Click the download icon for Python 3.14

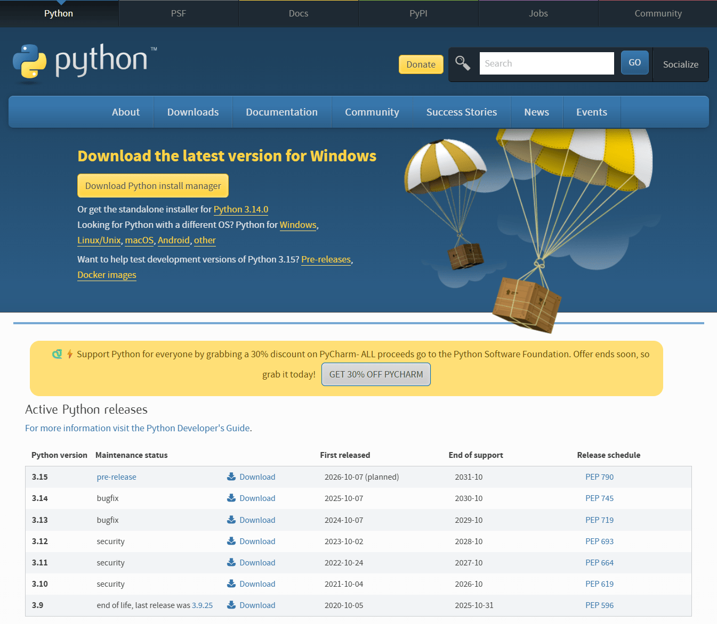pyautogui.click(x=231, y=498)
